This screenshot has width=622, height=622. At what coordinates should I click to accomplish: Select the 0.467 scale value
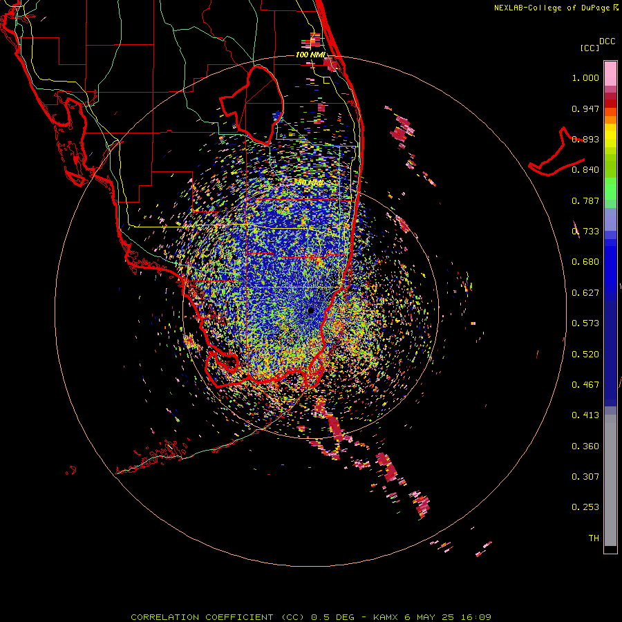585,385
